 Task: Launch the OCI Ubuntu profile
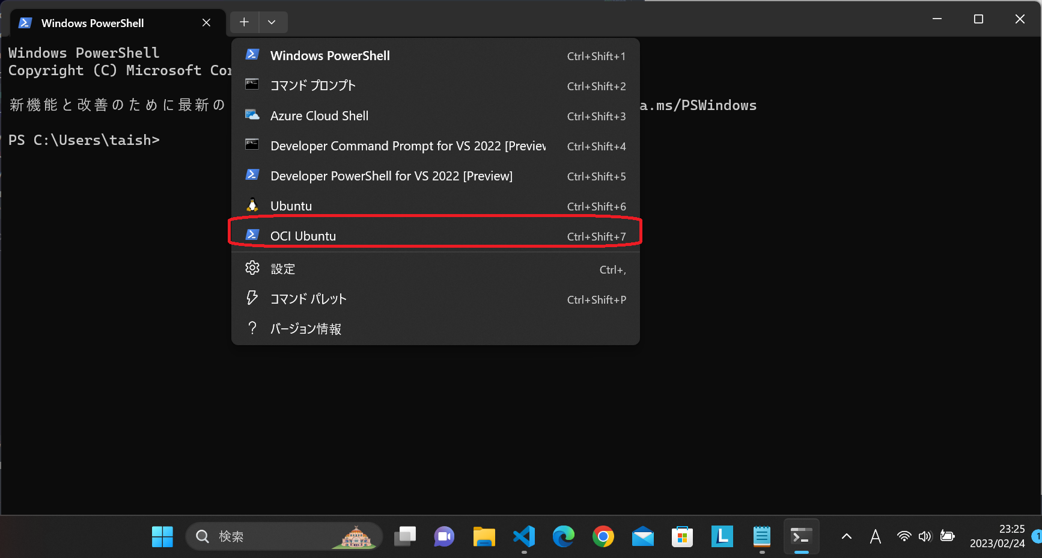[x=435, y=236]
